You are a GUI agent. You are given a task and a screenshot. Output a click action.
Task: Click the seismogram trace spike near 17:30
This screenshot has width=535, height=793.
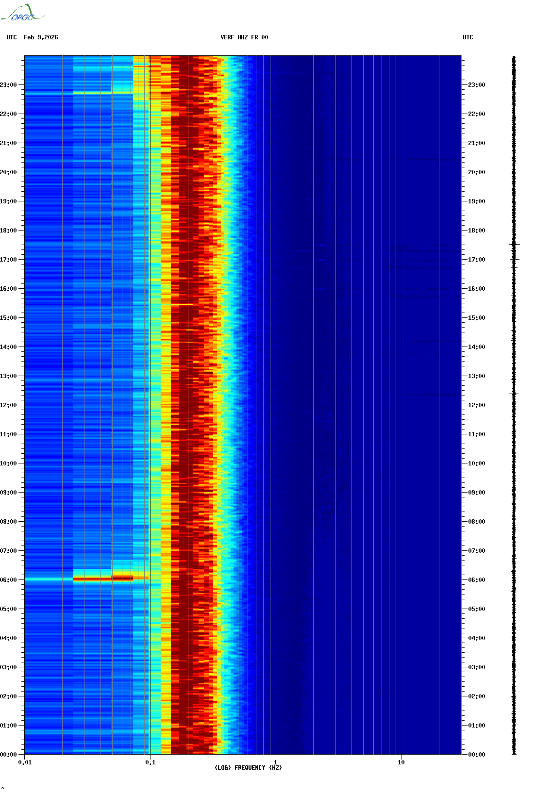[515, 245]
